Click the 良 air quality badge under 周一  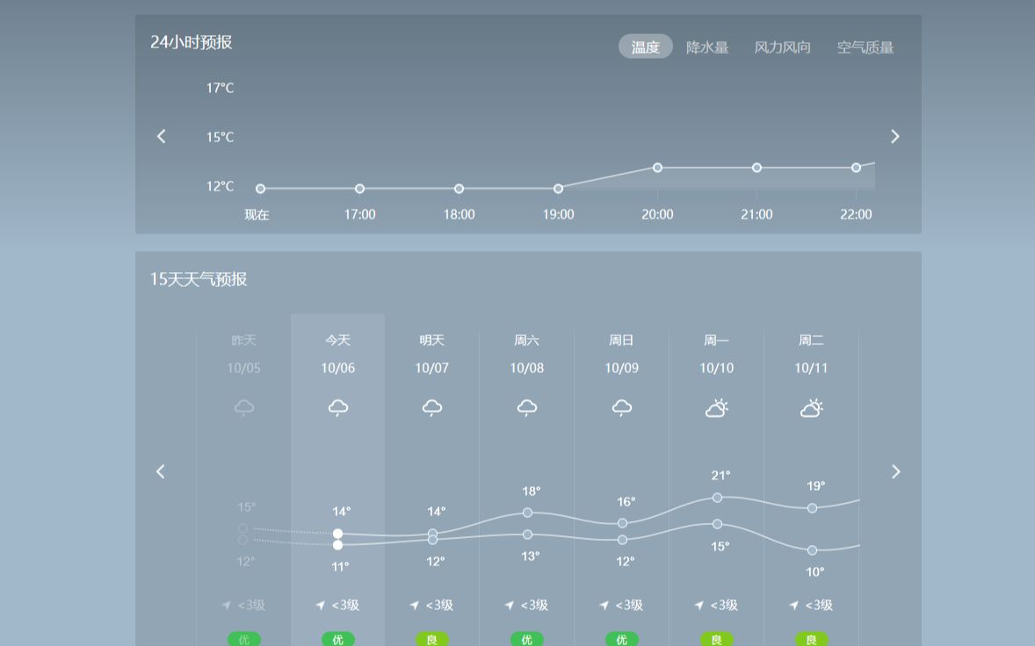pyautogui.click(x=717, y=639)
